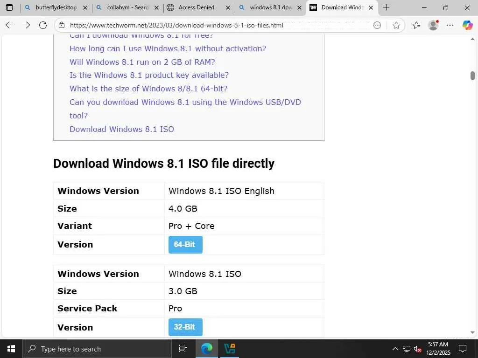Show hidden system tray icons chevron

coord(395,349)
